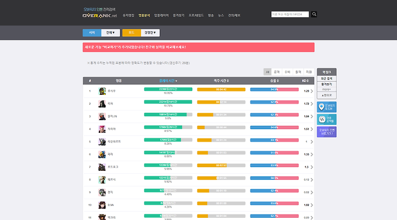397x220 pixels.
Task: Sort table by win rate column header
Action: point(275,81)
